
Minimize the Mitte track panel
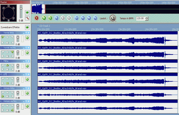[24, 61]
